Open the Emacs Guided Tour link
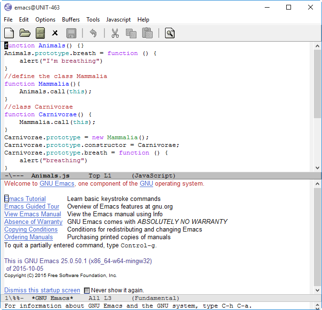The image size is (322, 310). pos(31,206)
